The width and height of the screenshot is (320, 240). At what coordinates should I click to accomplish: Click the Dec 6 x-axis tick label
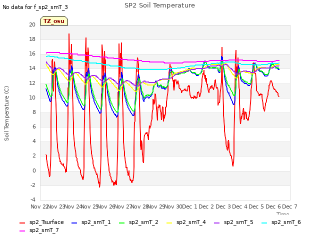tap(273, 206)
